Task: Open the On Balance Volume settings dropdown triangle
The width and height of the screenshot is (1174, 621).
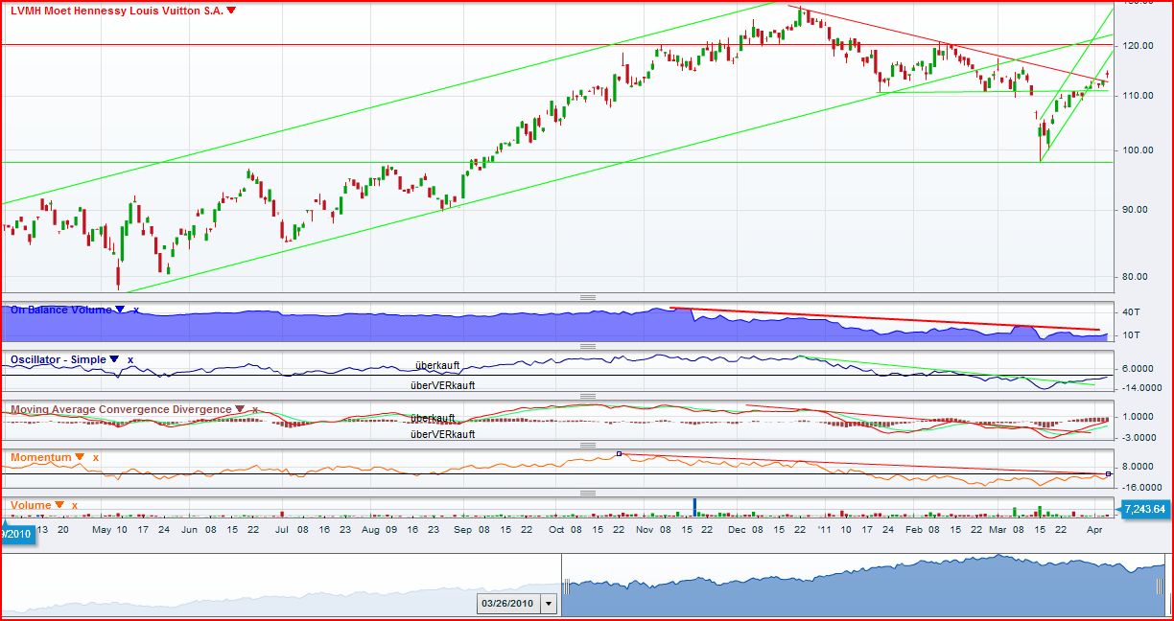Action: [x=119, y=309]
